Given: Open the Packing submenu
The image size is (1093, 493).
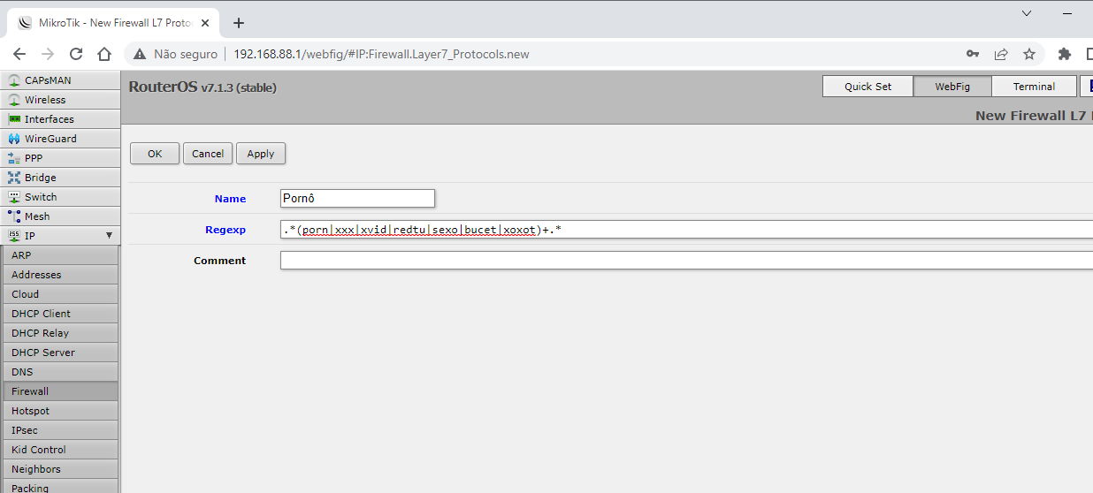Looking at the screenshot, I should pyautogui.click(x=60, y=487).
